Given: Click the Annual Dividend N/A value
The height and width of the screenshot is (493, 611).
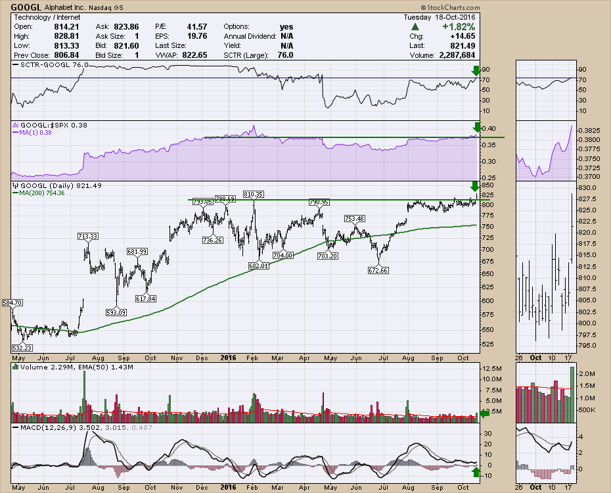Looking at the screenshot, I should [287, 36].
